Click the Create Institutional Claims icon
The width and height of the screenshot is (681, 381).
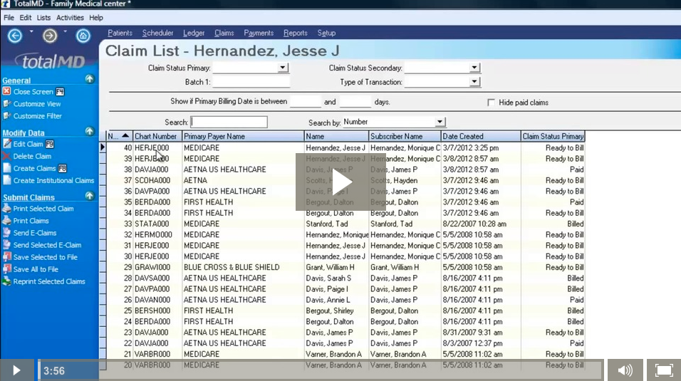pos(6,180)
